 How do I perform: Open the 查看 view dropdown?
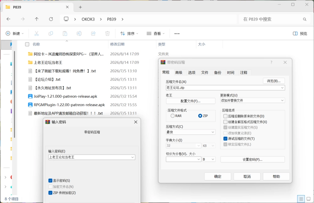click(x=156, y=33)
